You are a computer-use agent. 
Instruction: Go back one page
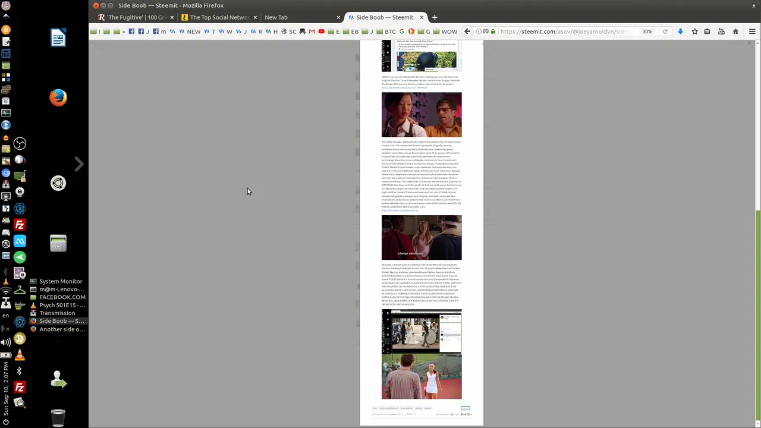tap(467, 32)
